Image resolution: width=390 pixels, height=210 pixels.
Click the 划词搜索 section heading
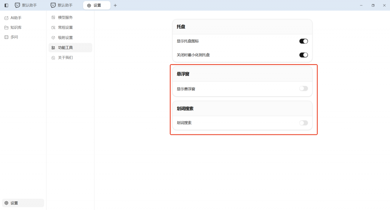tap(185, 108)
